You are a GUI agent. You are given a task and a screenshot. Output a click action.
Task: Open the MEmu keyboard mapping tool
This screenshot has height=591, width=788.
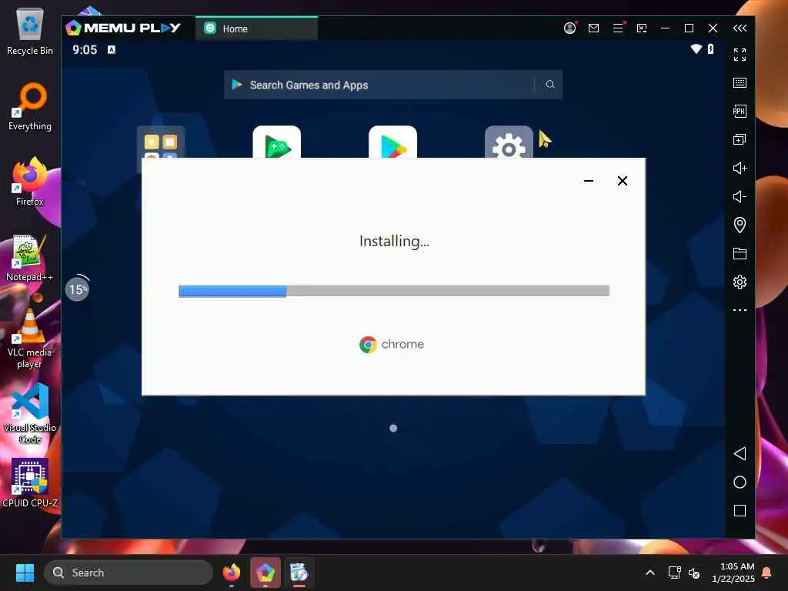pos(740,82)
